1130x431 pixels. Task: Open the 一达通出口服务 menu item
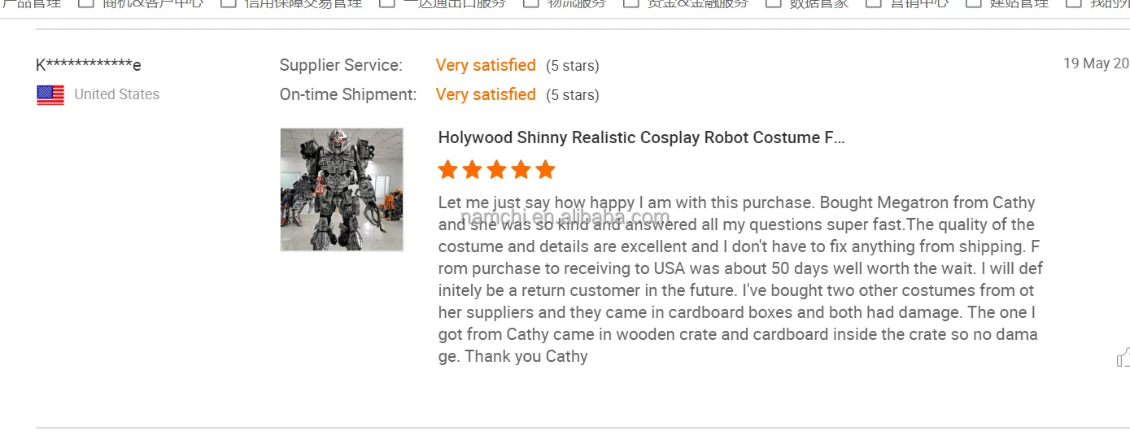pos(454,3)
